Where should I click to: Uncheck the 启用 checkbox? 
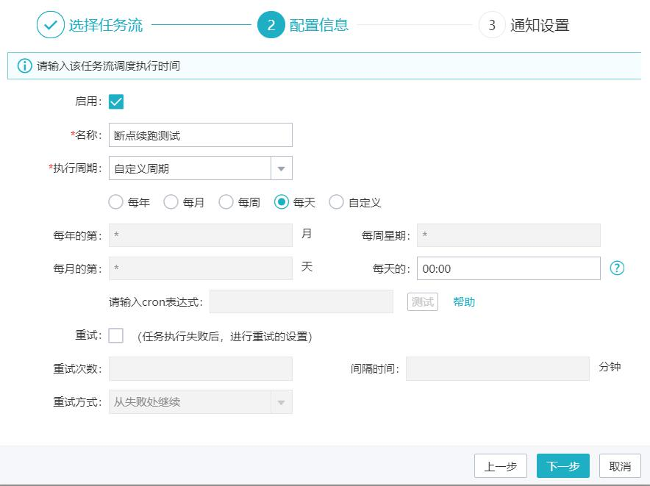point(116,101)
